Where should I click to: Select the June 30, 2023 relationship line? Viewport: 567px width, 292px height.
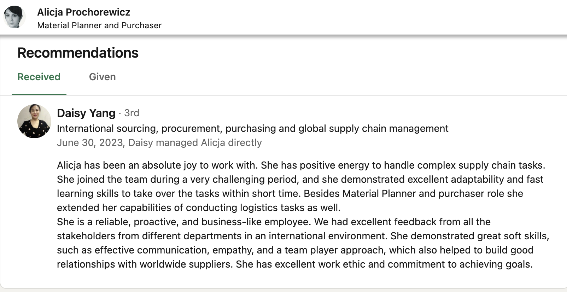coord(159,142)
